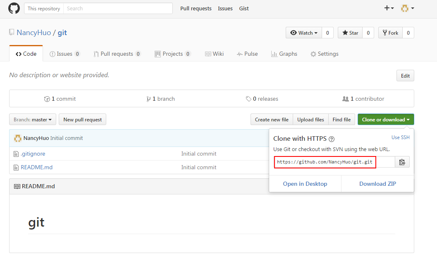Image resolution: width=437 pixels, height=258 pixels.
Task: Switch to Use SSH
Action: pyautogui.click(x=401, y=137)
